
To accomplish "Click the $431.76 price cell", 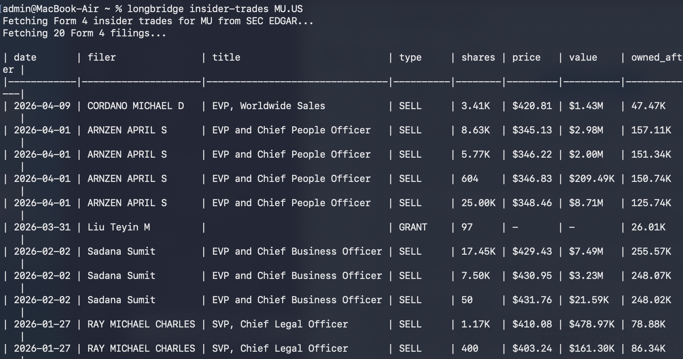I will (x=532, y=300).
